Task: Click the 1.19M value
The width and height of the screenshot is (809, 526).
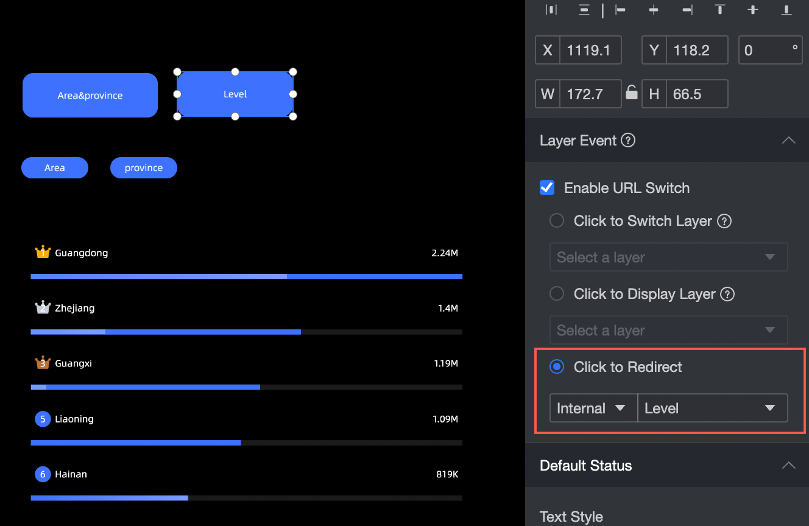Action: [x=446, y=363]
